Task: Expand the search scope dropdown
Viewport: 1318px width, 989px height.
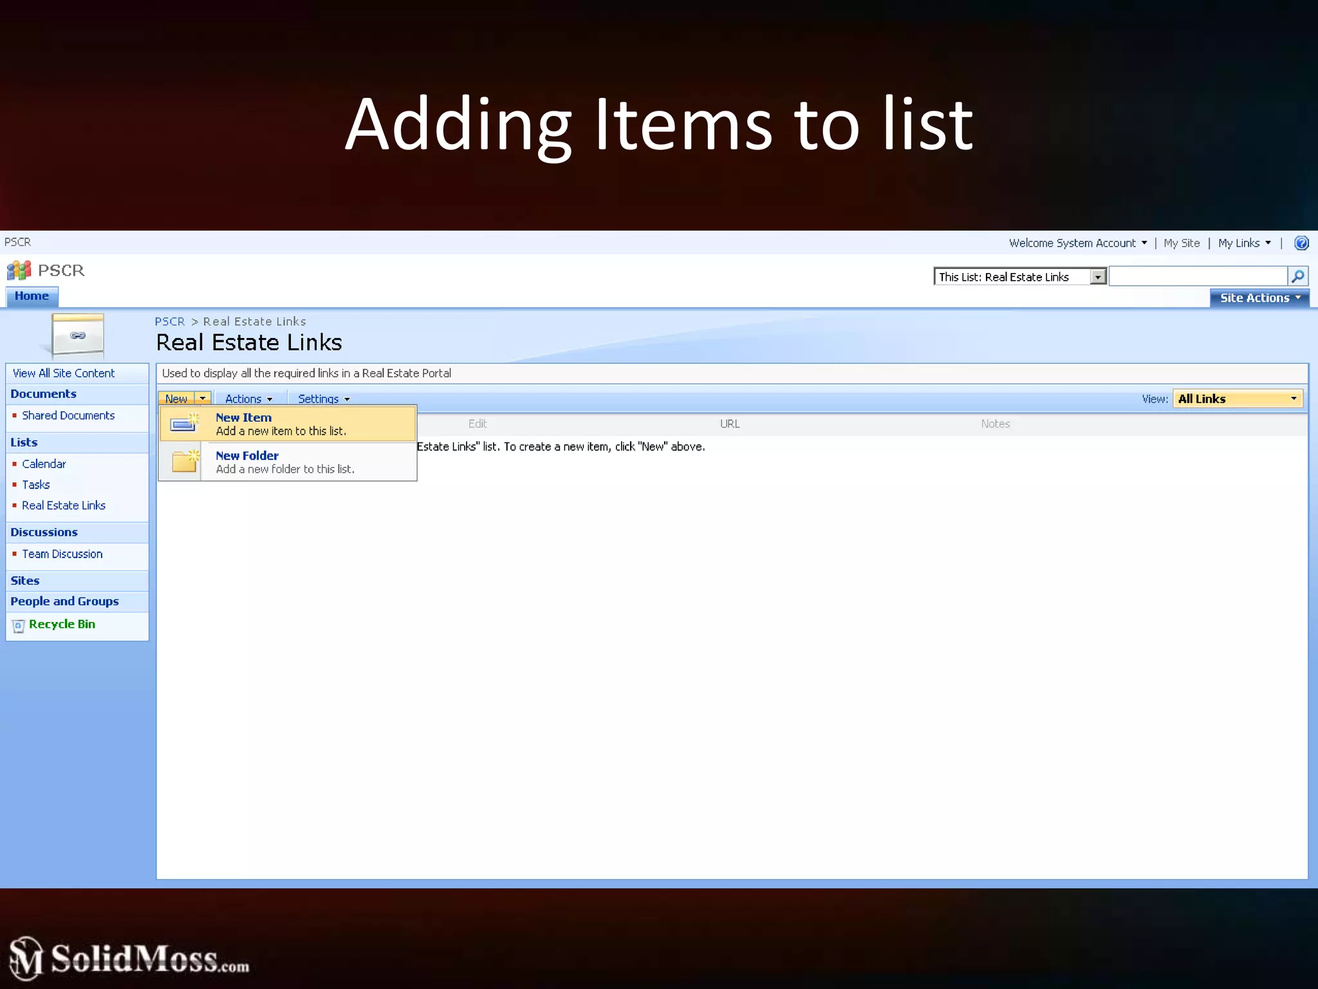Action: pyautogui.click(x=1098, y=277)
